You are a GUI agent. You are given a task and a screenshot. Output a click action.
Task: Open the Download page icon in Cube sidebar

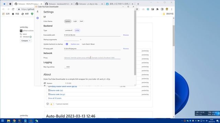click(37, 12)
